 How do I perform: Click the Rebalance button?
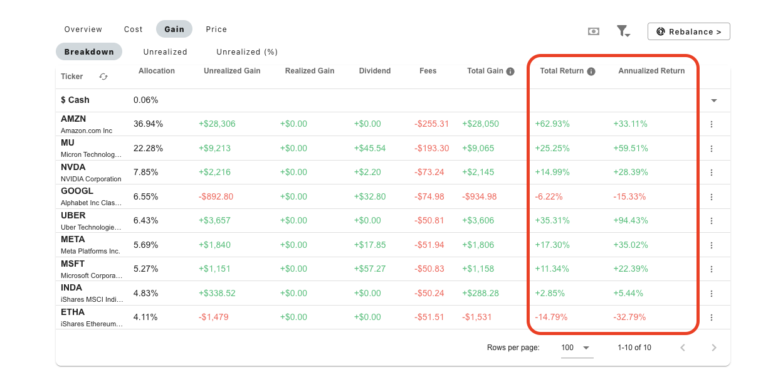click(x=688, y=31)
